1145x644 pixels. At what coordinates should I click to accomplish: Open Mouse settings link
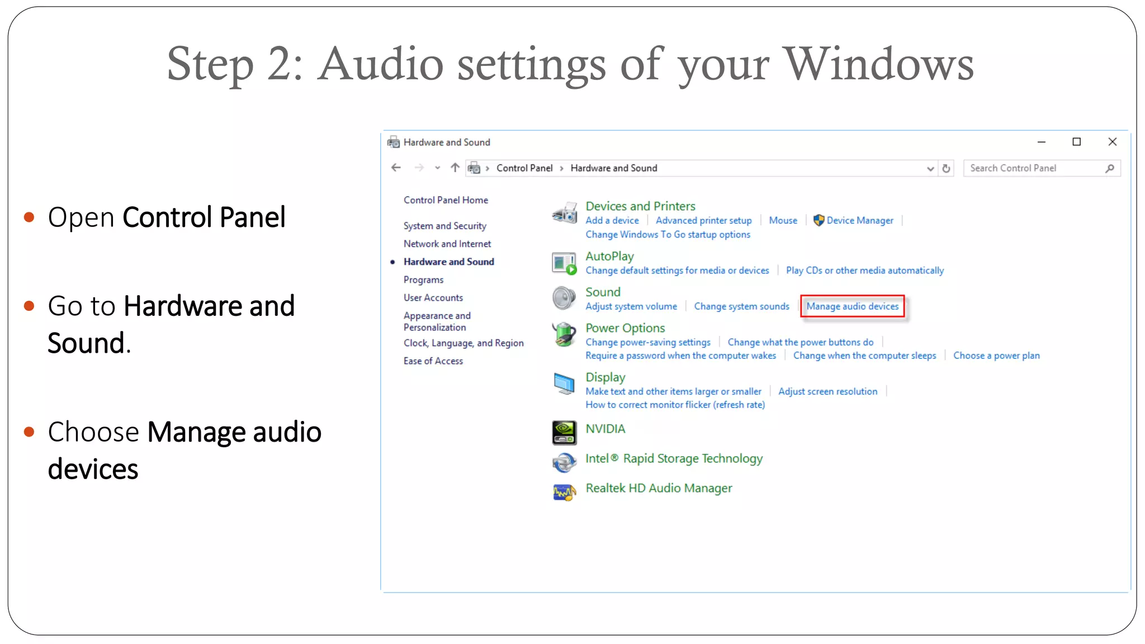pyautogui.click(x=783, y=221)
